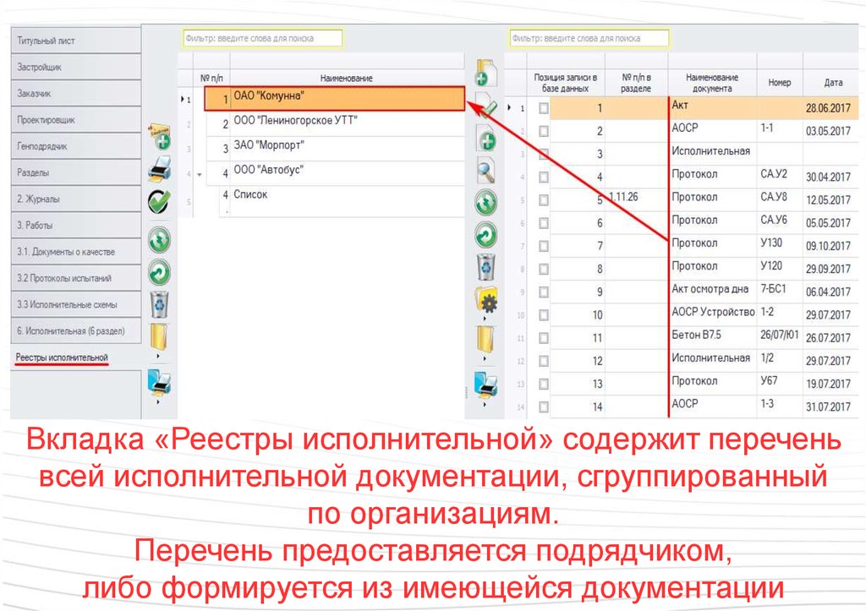
Task: Click the document-with-checkmark icon in the documents toolbar
Action: pos(485,105)
